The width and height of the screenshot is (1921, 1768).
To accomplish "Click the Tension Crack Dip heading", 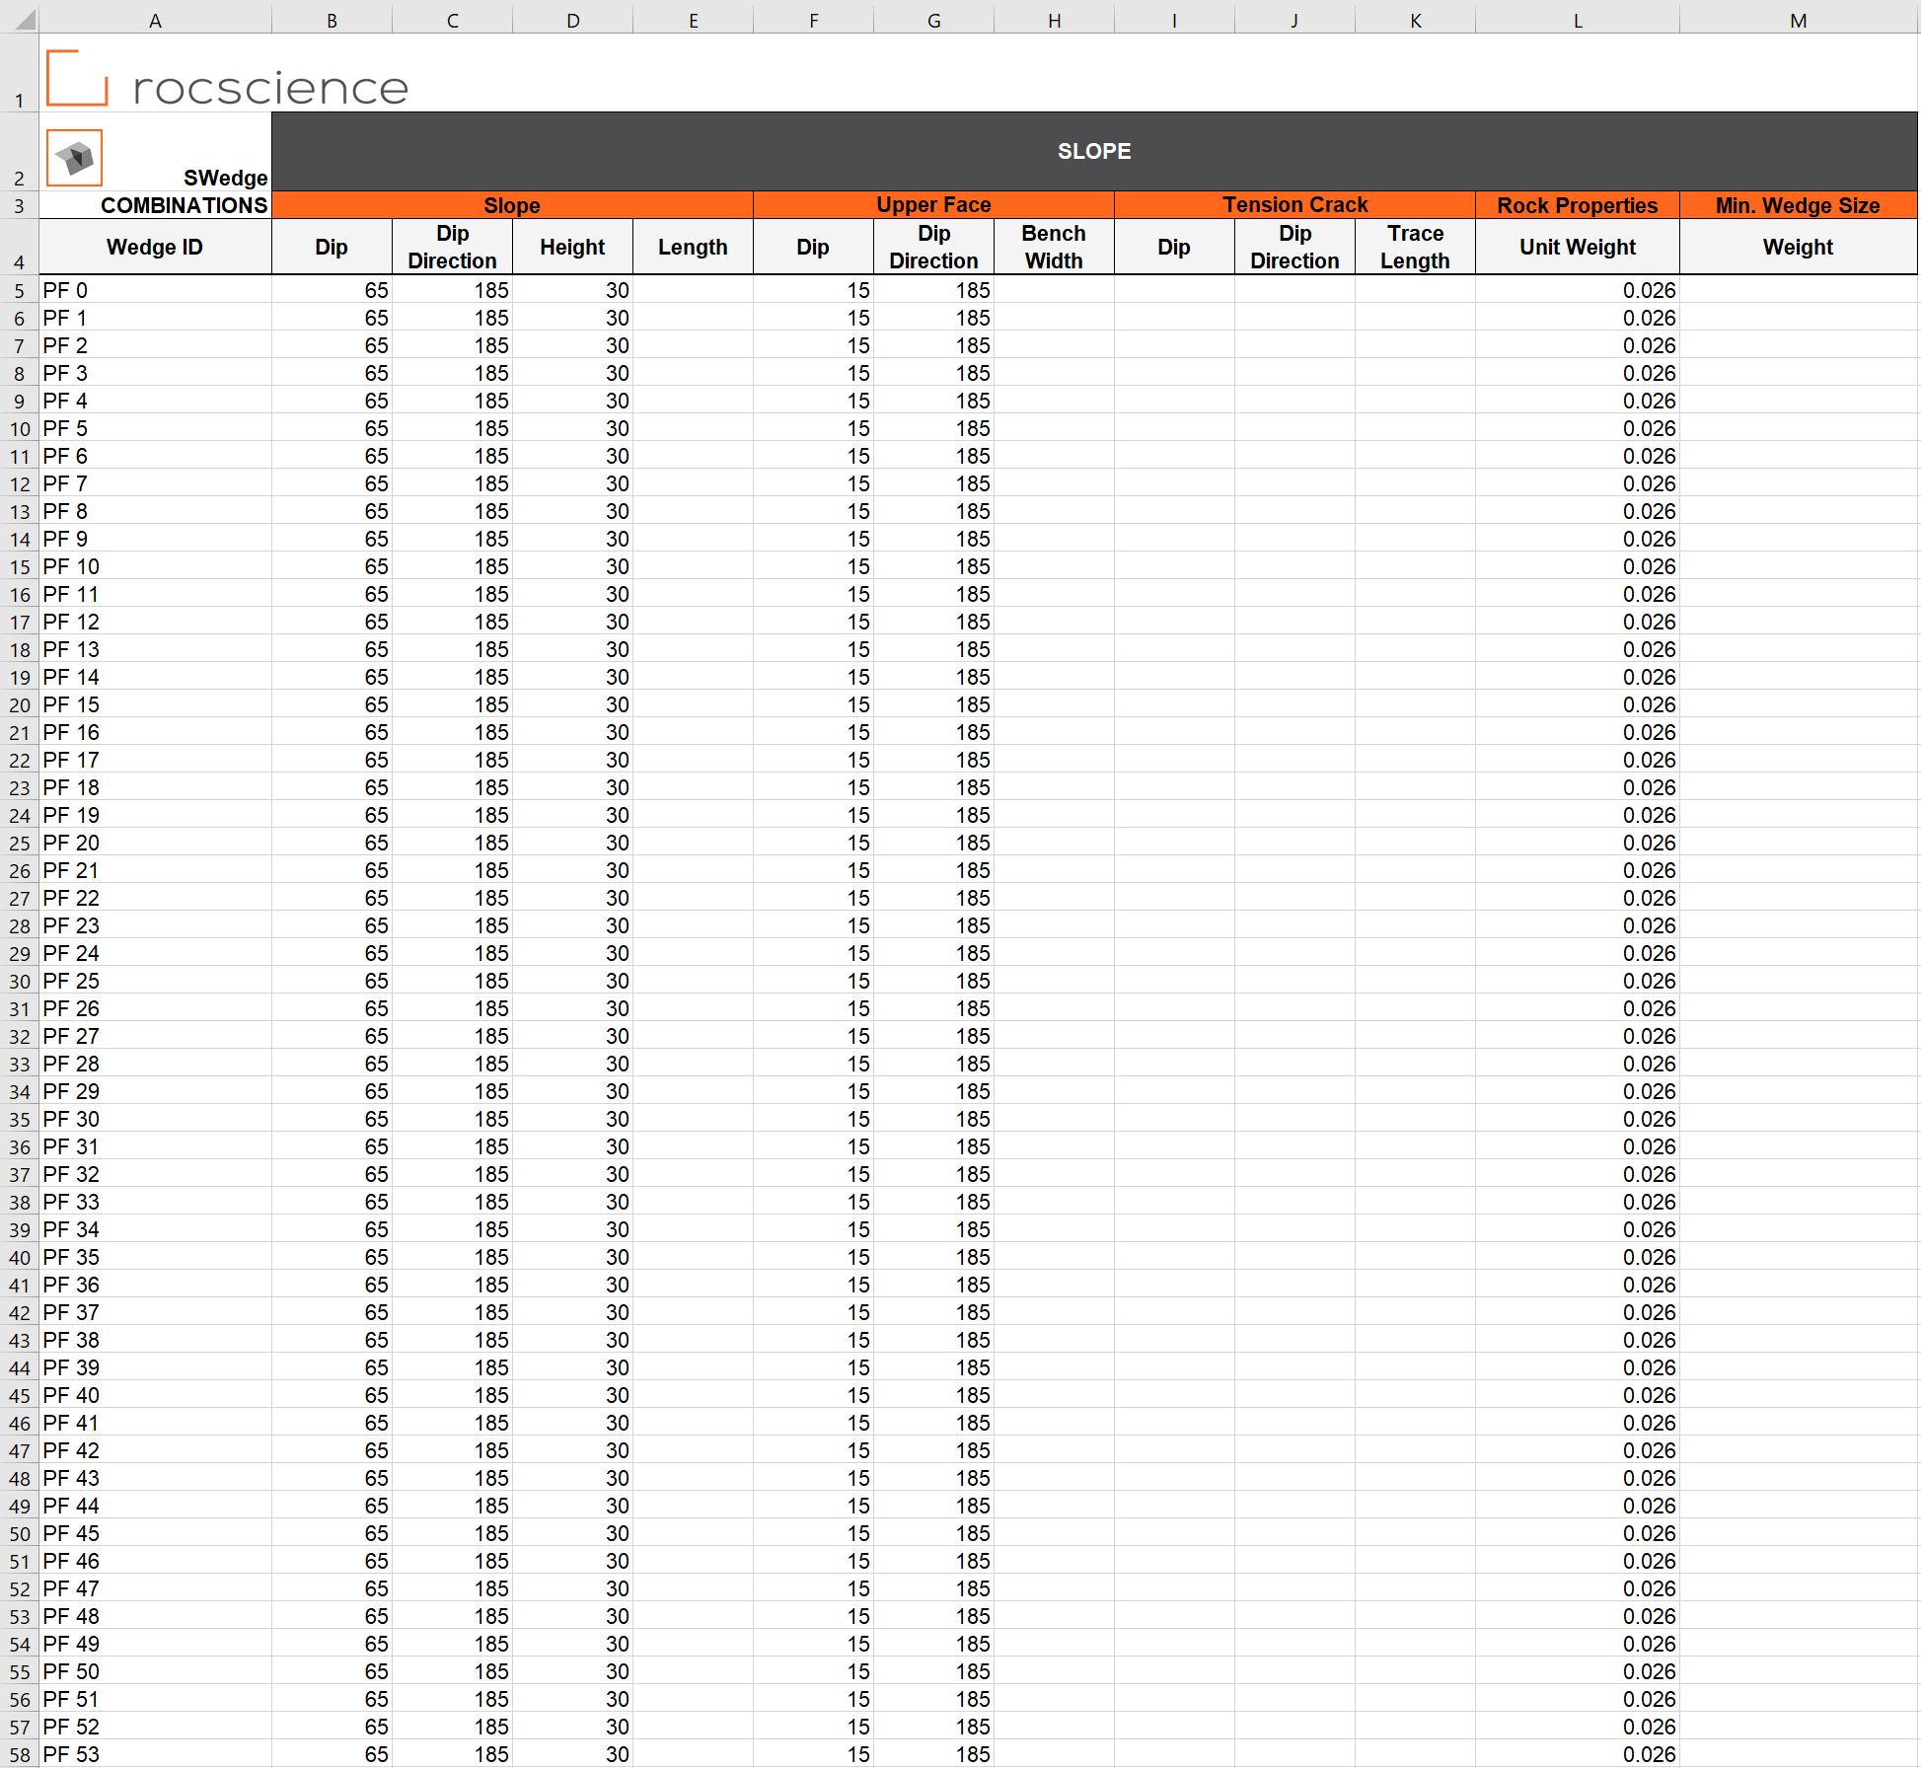I will pos(1174,247).
